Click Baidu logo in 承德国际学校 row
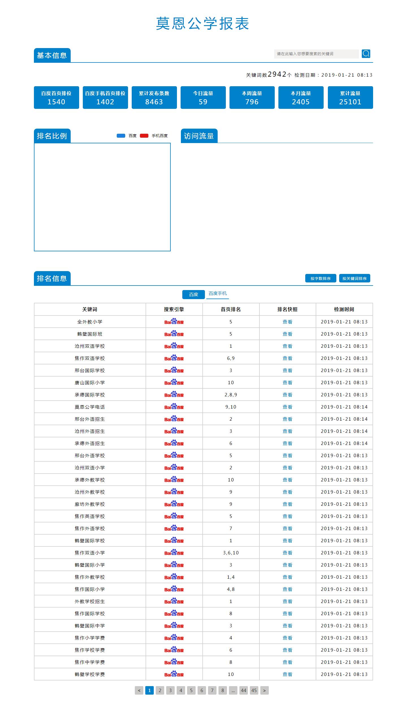The height and width of the screenshot is (711, 407). click(174, 395)
